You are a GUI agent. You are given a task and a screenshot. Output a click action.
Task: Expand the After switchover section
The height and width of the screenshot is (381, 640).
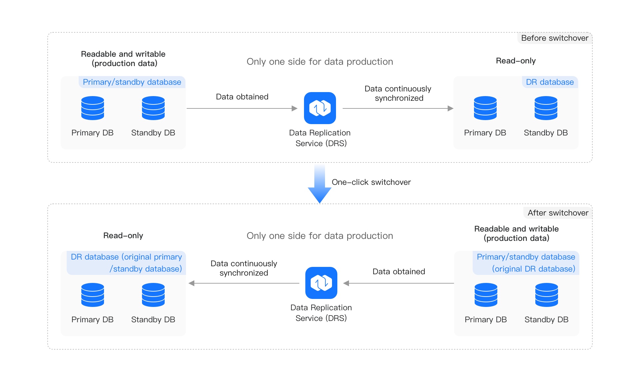557,213
